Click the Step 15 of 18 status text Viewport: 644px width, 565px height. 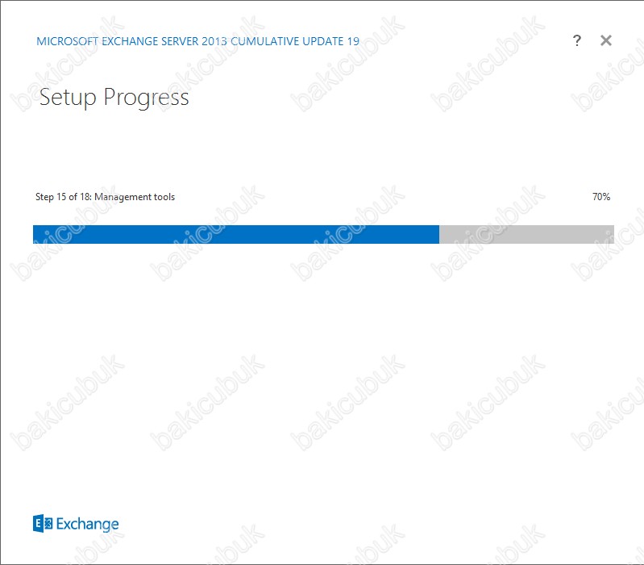(x=63, y=197)
